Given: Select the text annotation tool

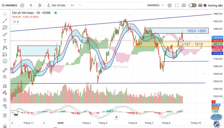Looking at the screenshot, I should pyautogui.click(x=5, y=41).
